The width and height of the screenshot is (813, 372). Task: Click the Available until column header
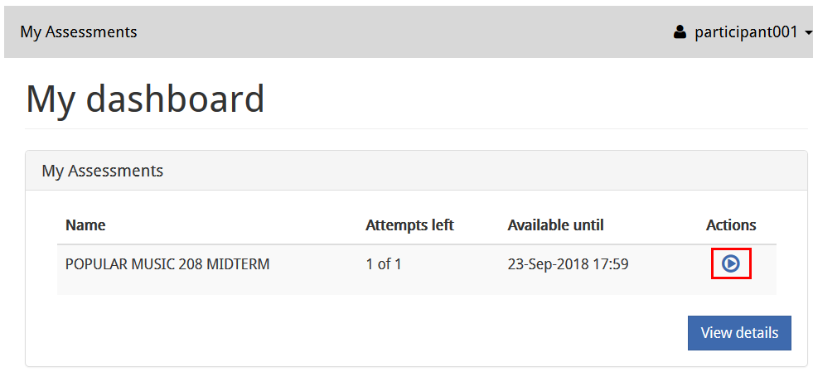pyautogui.click(x=555, y=225)
